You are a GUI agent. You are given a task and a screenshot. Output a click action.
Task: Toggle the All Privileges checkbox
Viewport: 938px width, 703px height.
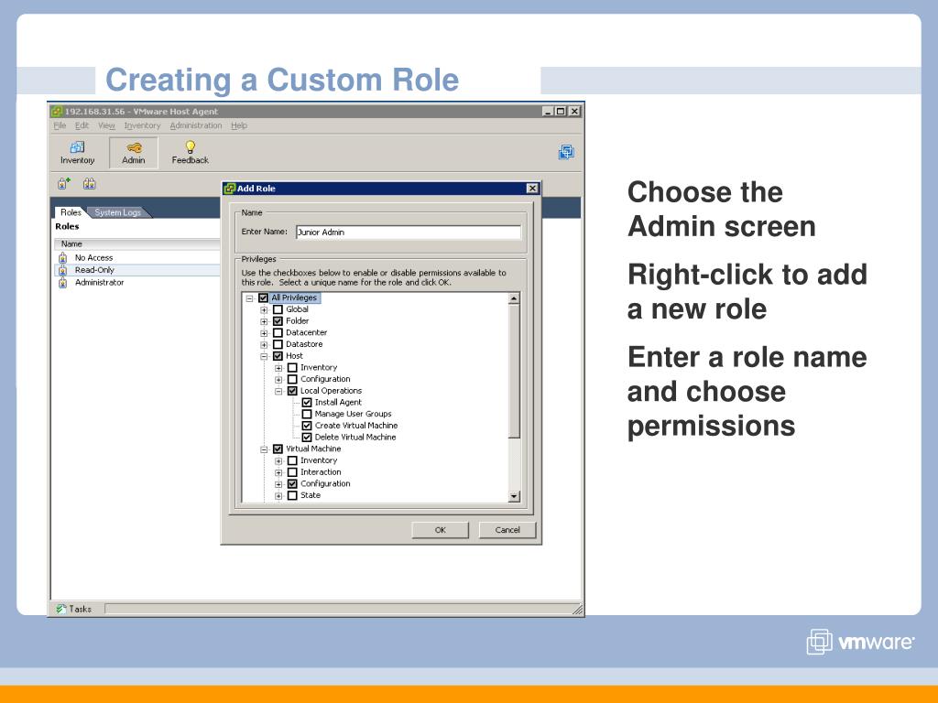pos(263,297)
